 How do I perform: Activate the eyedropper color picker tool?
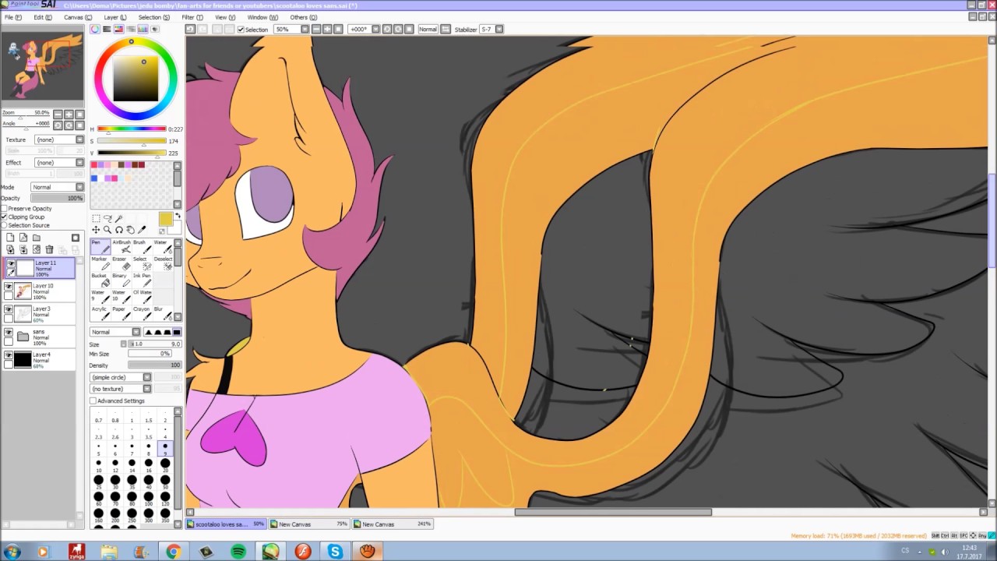click(142, 230)
